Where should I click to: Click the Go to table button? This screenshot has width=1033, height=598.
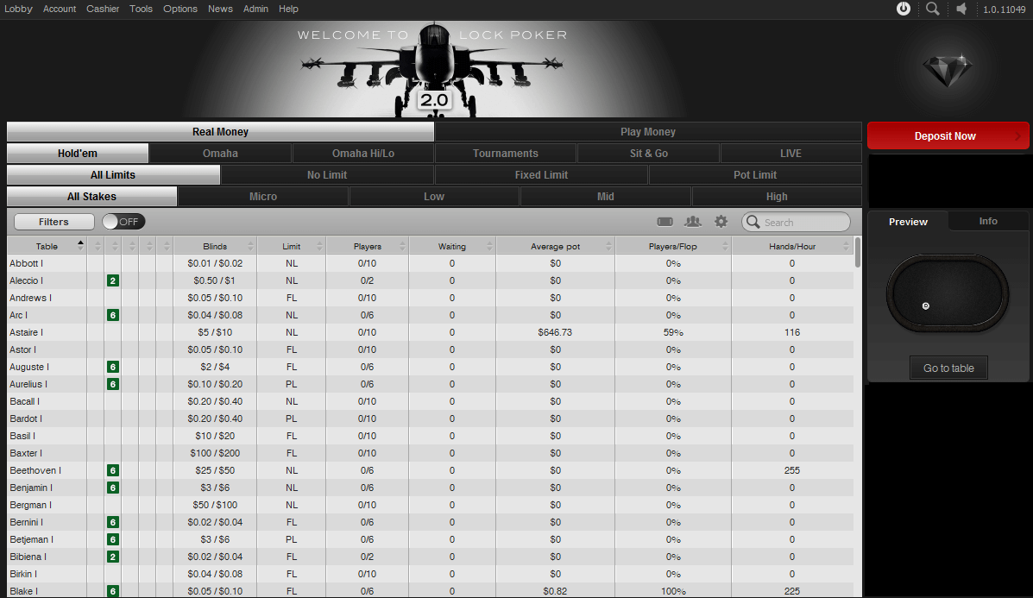(948, 368)
